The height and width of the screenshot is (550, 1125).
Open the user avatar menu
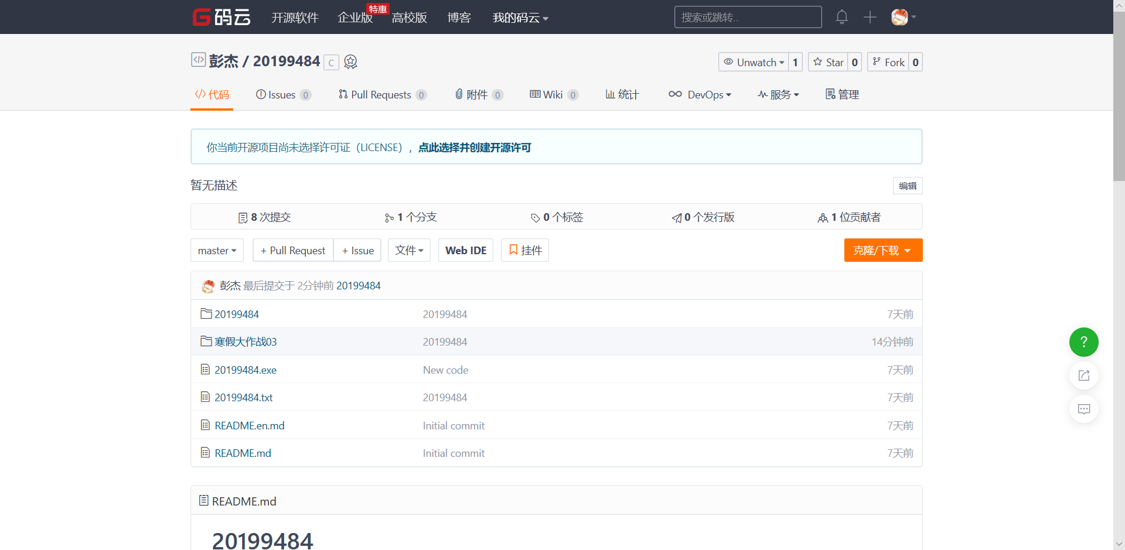(903, 17)
